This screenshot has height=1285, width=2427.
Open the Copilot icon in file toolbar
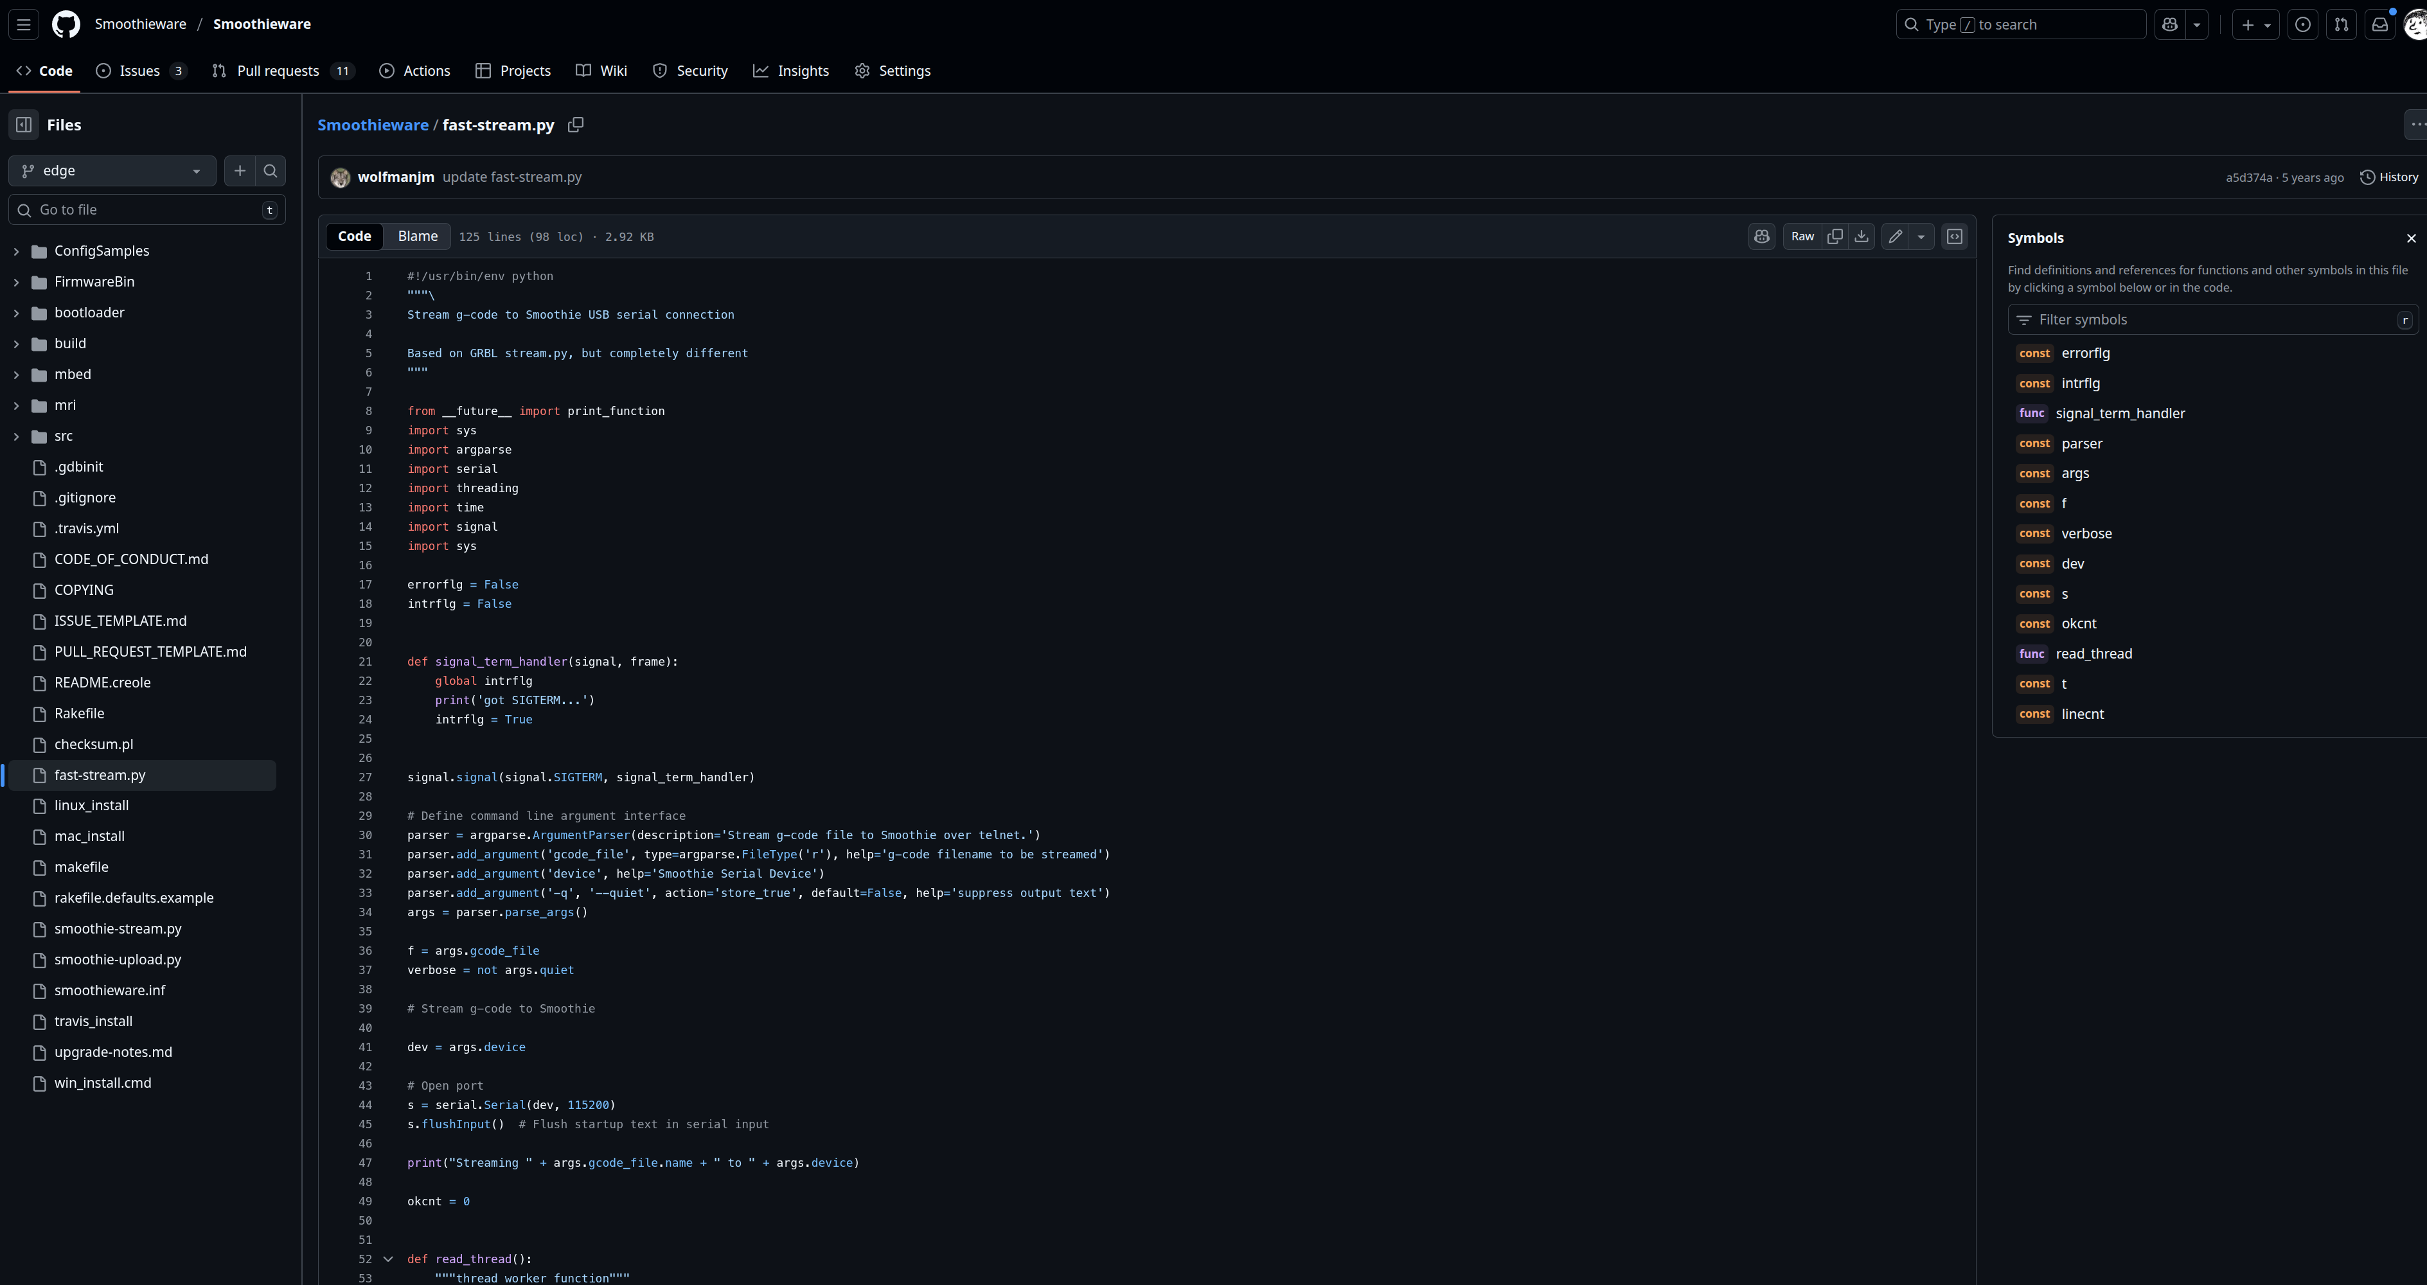coord(1761,236)
